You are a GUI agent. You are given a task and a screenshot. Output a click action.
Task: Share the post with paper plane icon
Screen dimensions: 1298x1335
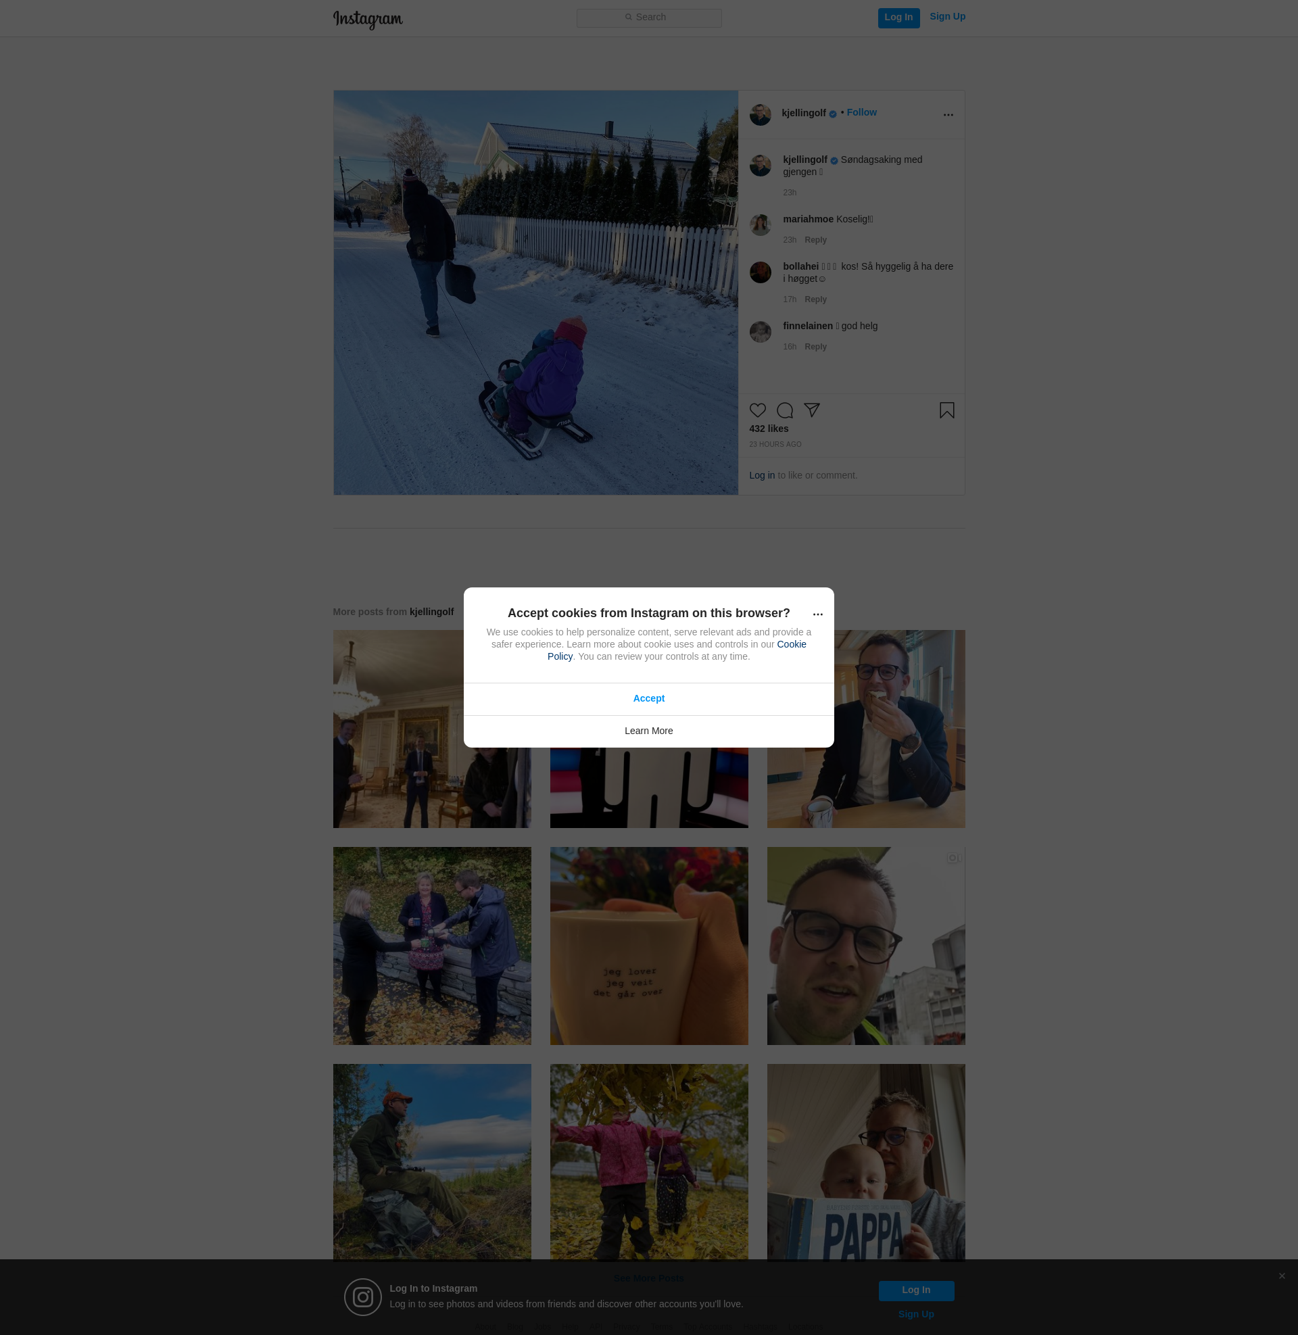pos(811,410)
